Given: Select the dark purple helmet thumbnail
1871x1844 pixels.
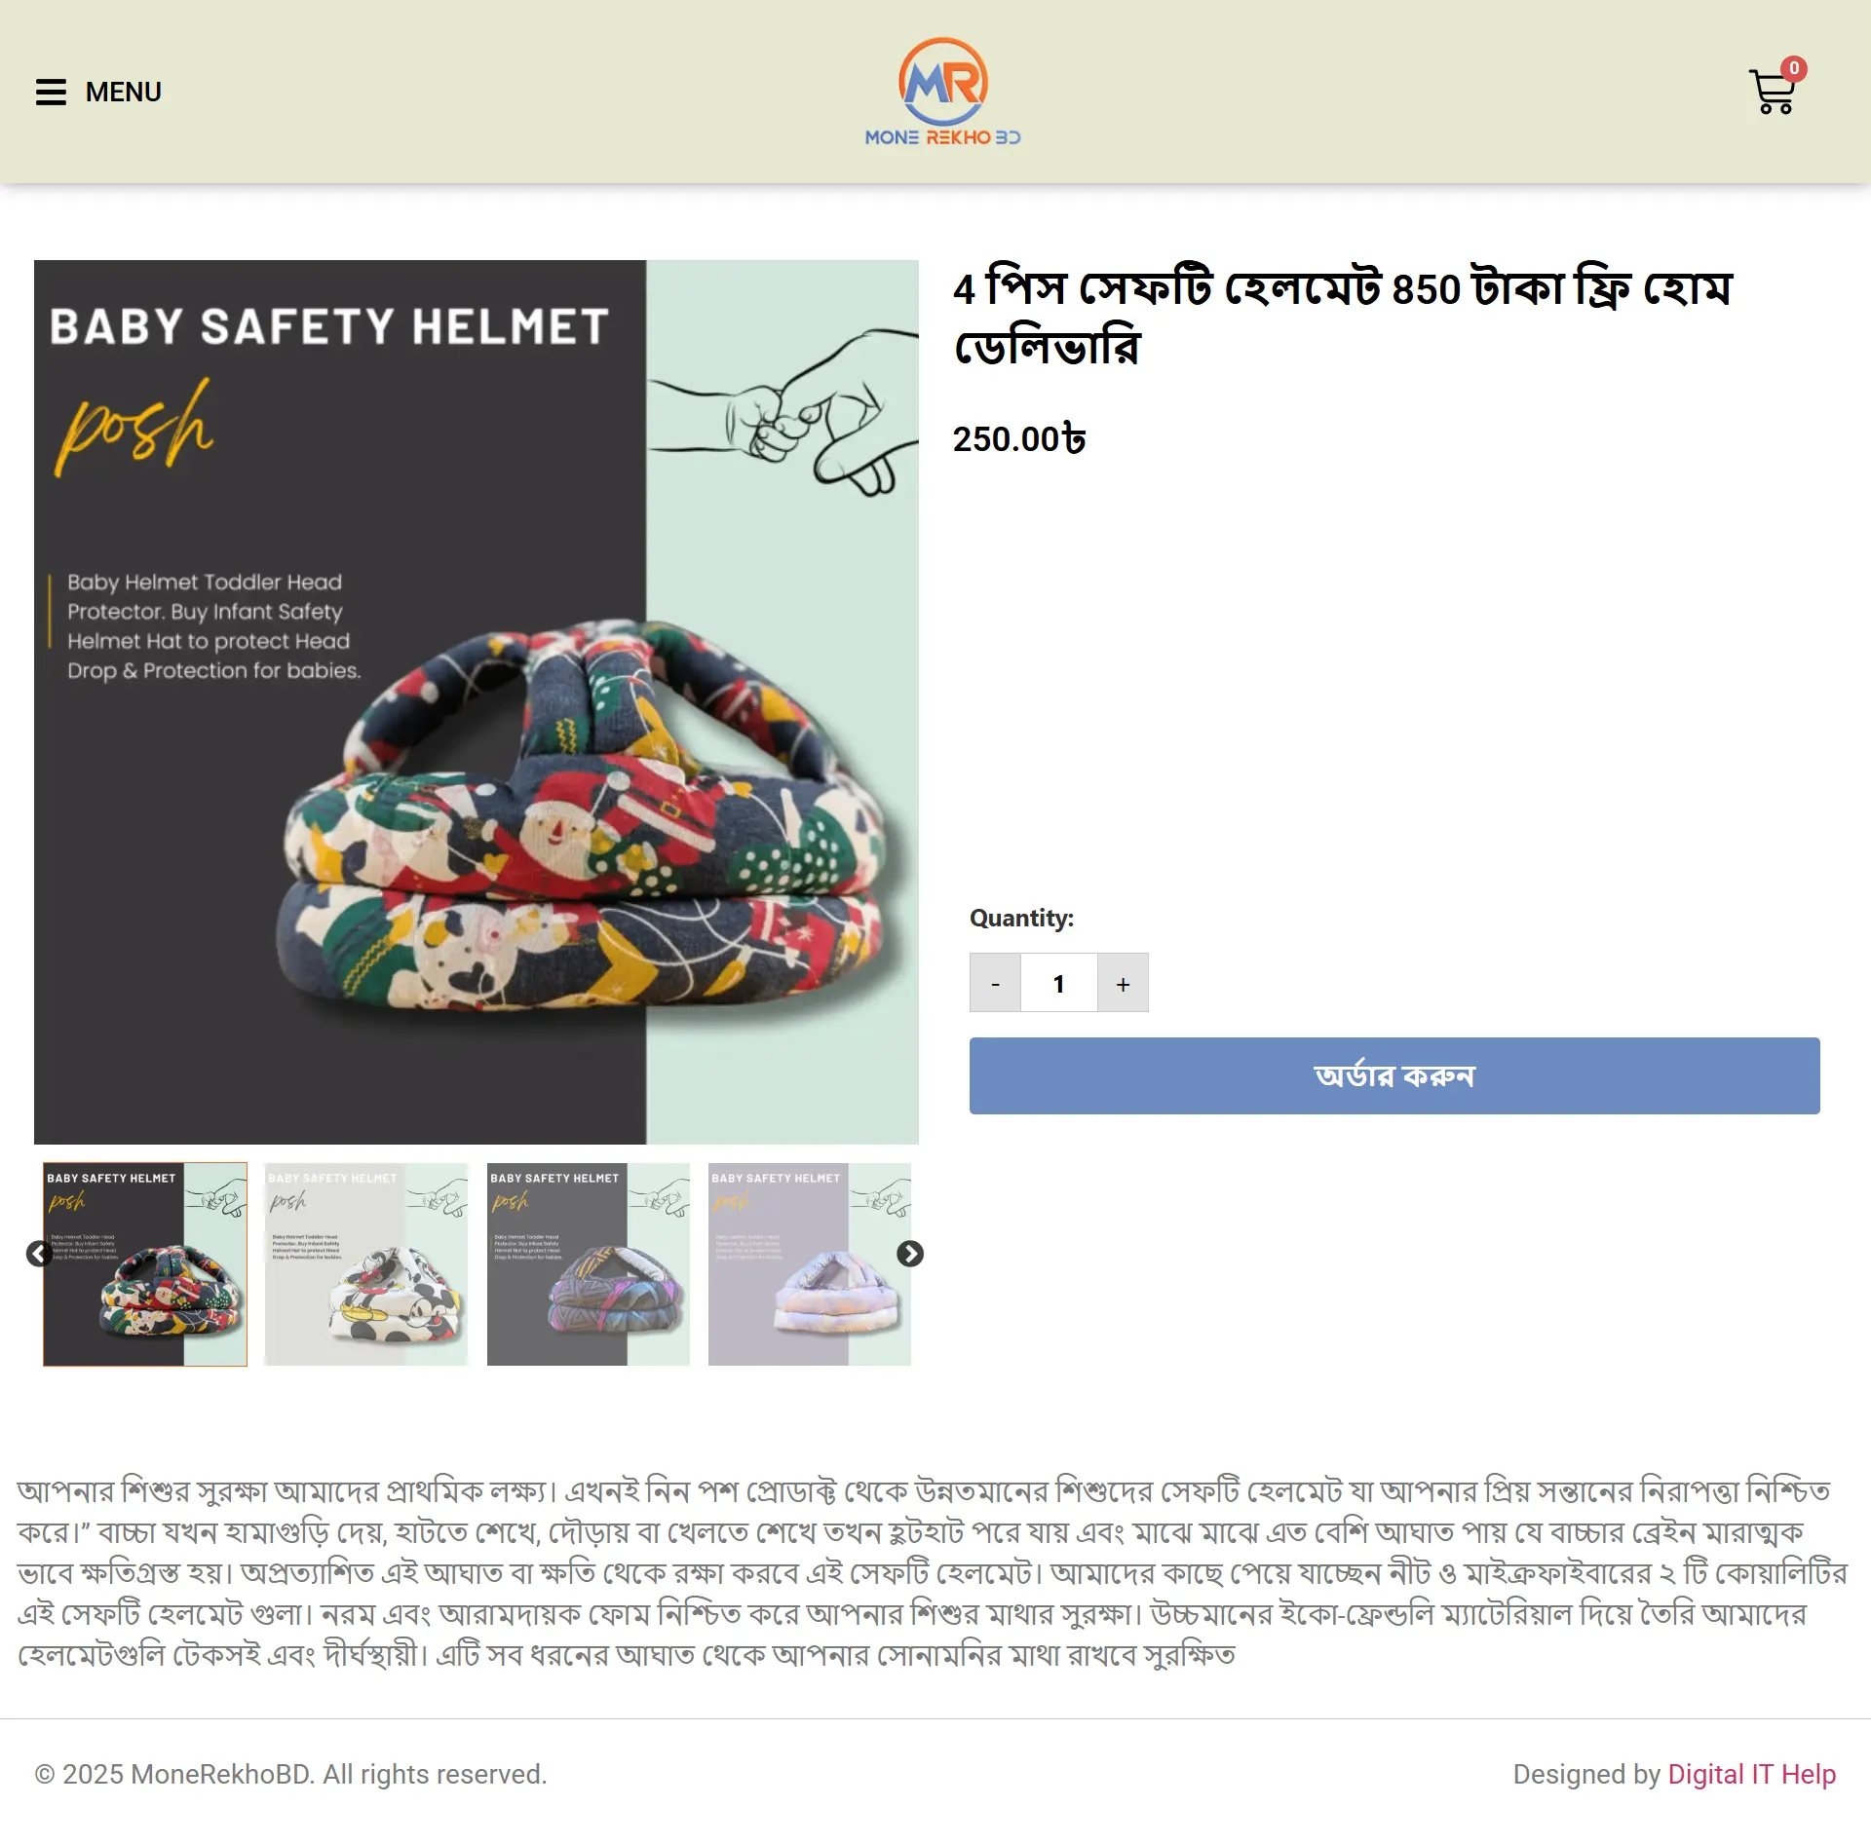Looking at the screenshot, I should click(x=589, y=1264).
